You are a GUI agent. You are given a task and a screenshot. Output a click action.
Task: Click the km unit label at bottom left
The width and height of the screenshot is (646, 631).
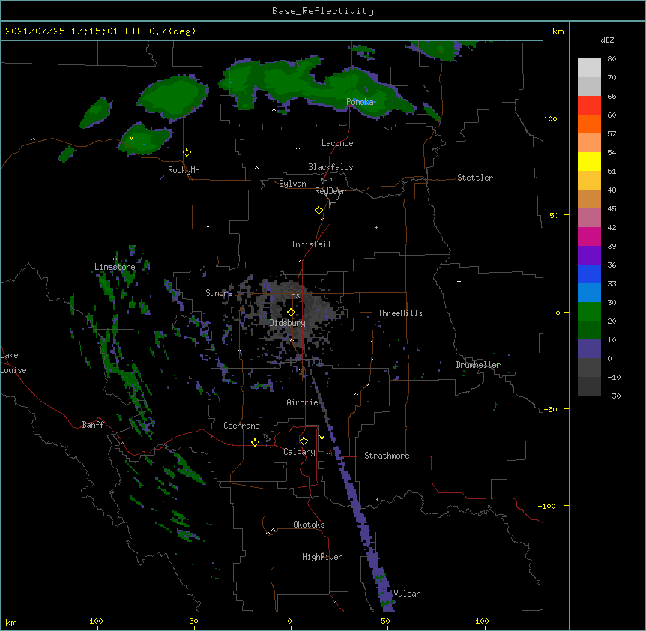click(11, 622)
